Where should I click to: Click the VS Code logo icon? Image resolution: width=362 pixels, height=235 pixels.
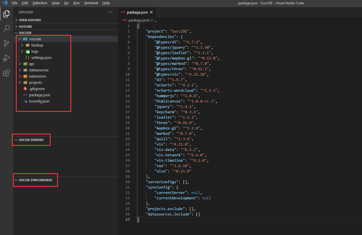click(5, 3)
